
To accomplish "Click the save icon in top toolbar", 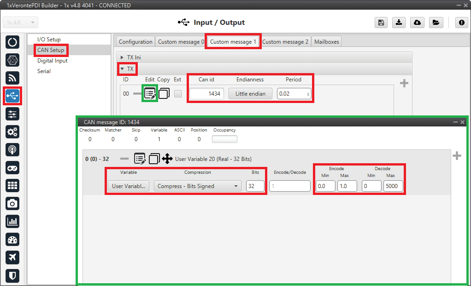I will [x=381, y=23].
